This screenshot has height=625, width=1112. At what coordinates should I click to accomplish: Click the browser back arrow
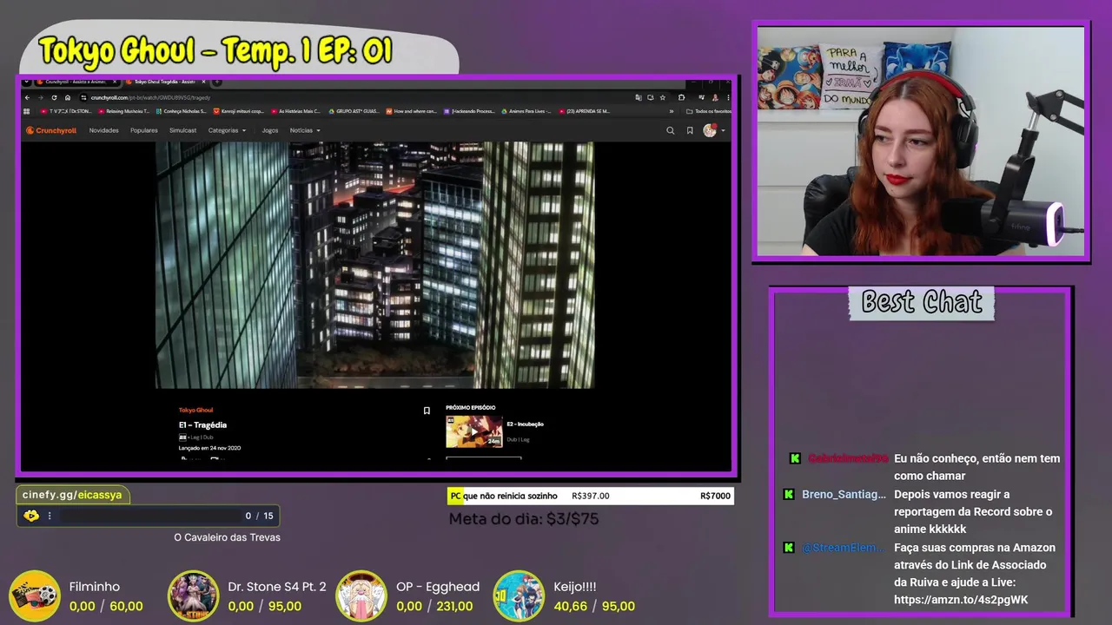click(28, 97)
